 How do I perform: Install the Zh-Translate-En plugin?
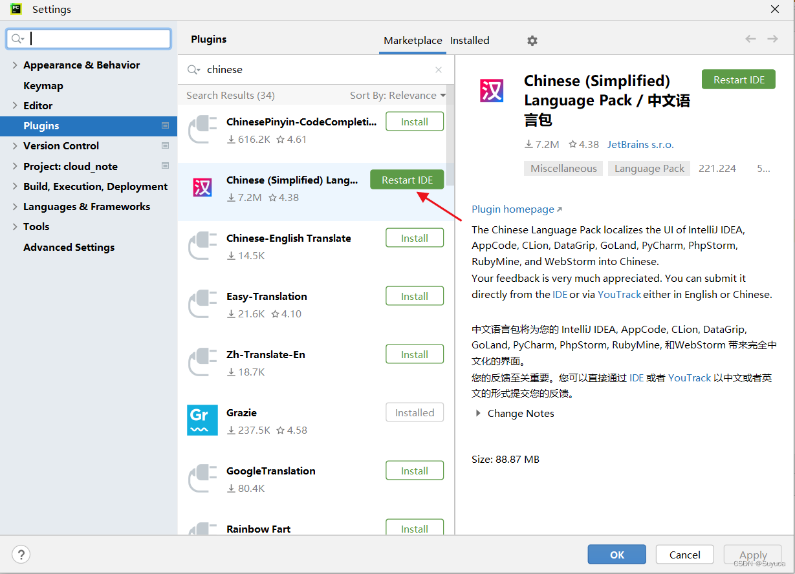click(x=415, y=354)
